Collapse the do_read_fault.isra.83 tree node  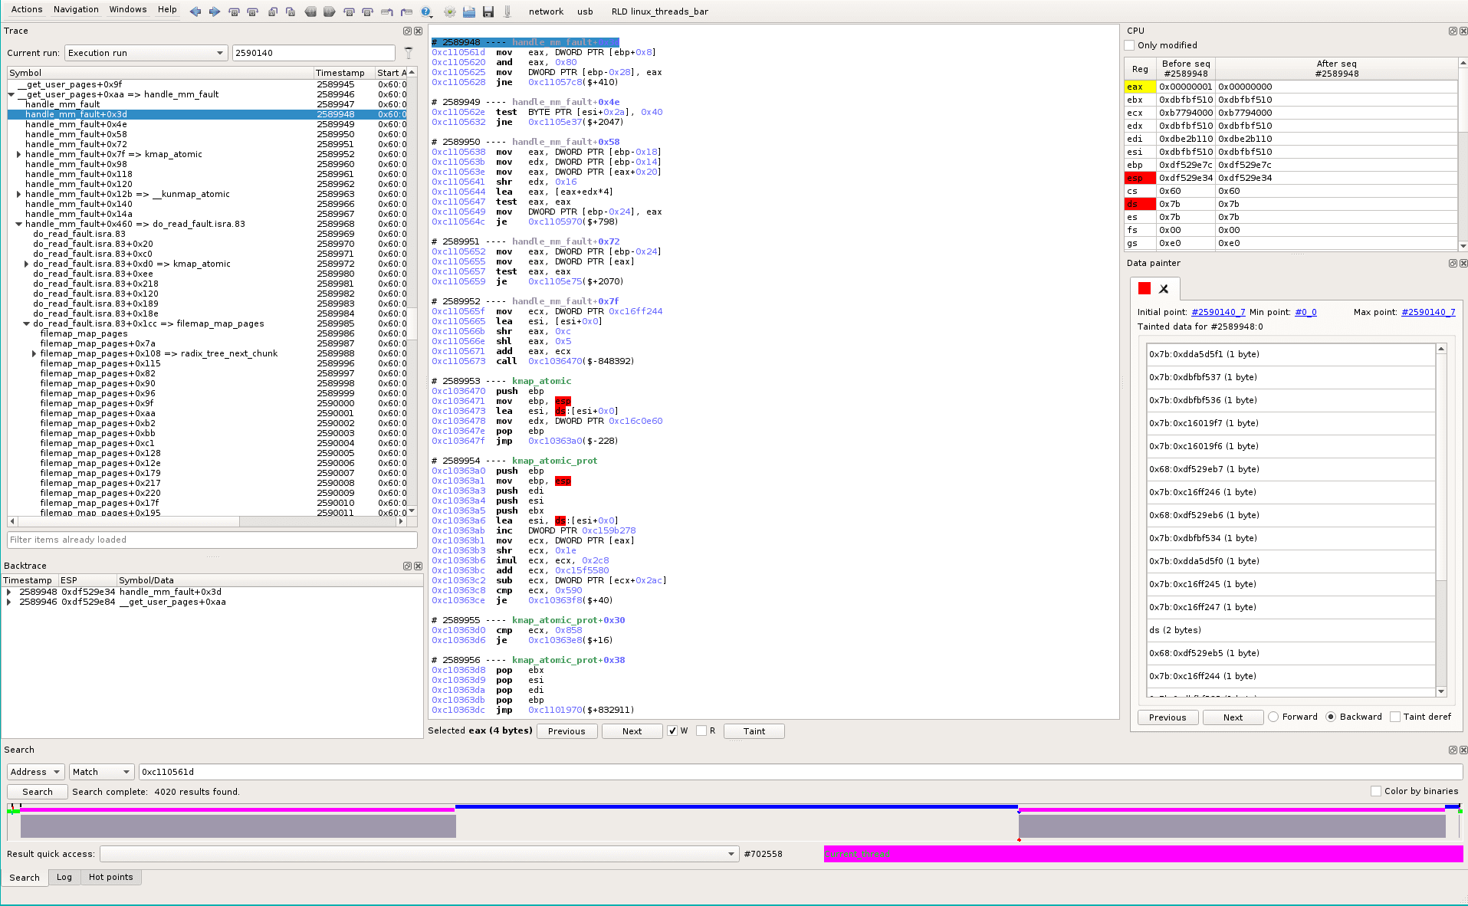click(x=18, y=224)
